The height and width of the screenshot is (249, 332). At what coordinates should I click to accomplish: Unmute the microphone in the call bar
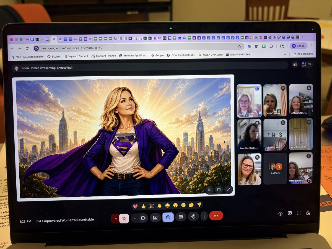click(124, 218)
